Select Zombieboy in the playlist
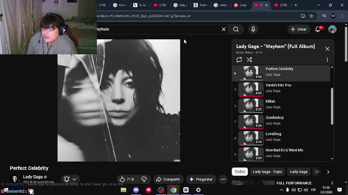 click(281, 122)
